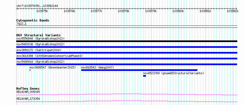Click the 103978k ruler tick label
The image size is (245, 105).
[x=124, y=11]
